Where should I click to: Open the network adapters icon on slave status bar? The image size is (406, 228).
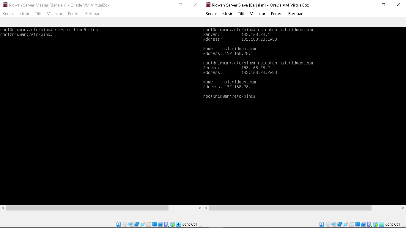tap(339, 224)
